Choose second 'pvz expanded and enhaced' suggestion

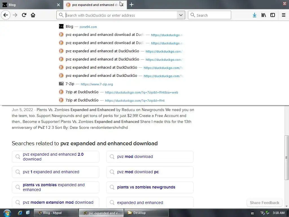click(x=121, y=76)
